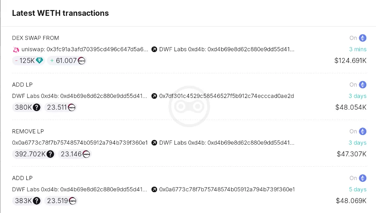Click the arrow icon before 0x7df301c address

[x=154, y=96]
